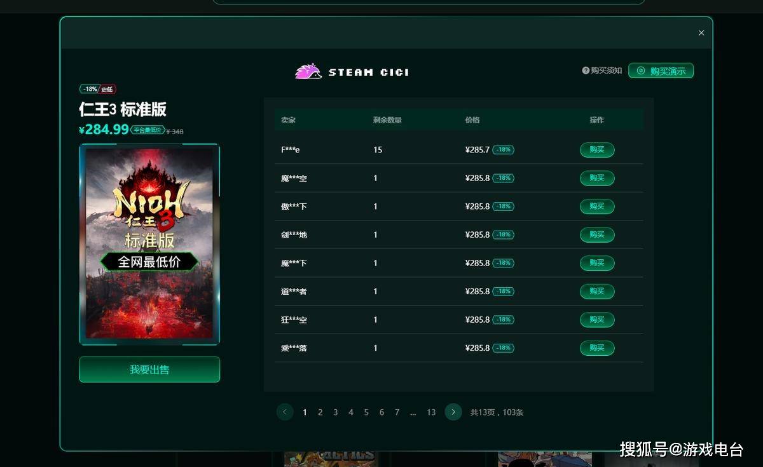Click the -18% discount badge above the title
Screen dimensions: 763x467
[x=89, y=90]
